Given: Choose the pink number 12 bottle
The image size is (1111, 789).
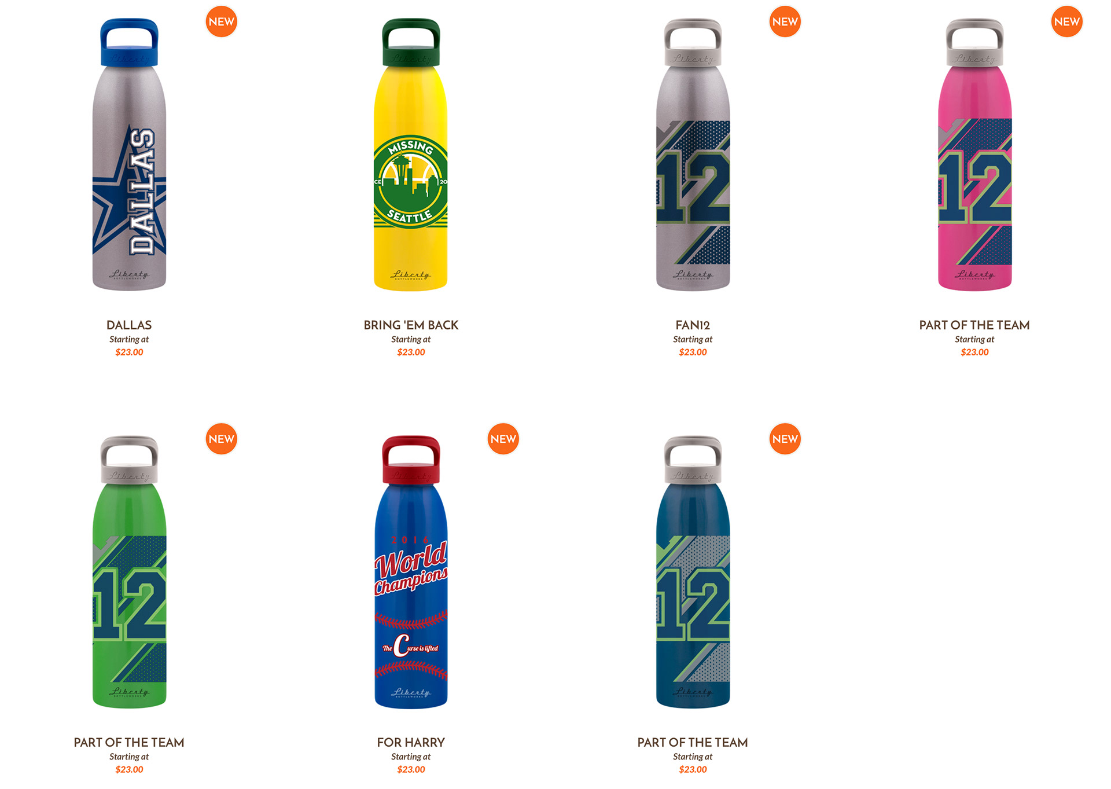Looking at the screenshot, I should pos(974,155).
